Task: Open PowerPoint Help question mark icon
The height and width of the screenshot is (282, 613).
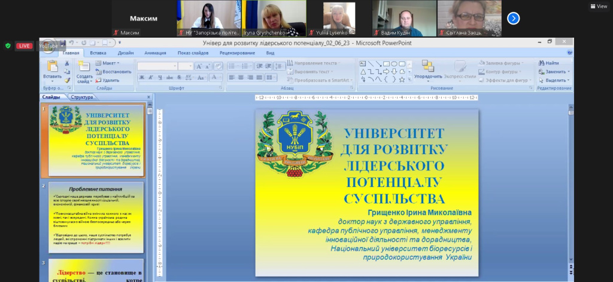Action: pyautogui.click(x=570, y=53)
